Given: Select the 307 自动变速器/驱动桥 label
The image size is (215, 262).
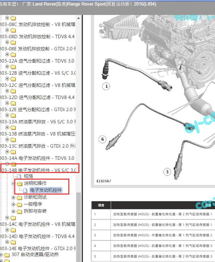Looking at the screenshot, I should pos(35,255).
